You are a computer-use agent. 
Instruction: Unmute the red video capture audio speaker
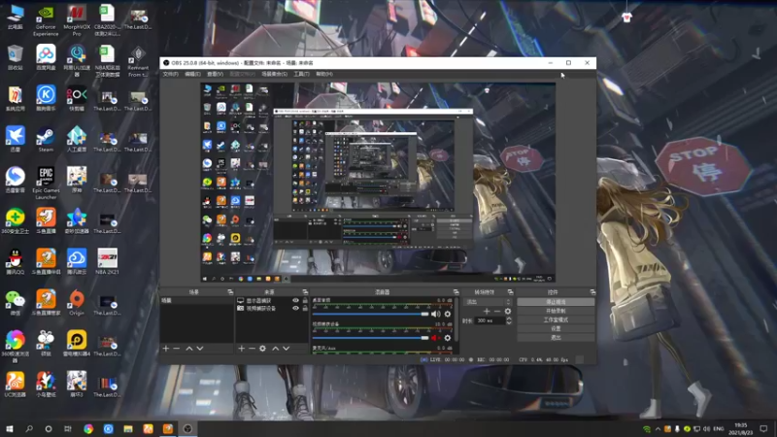[435, 337]
